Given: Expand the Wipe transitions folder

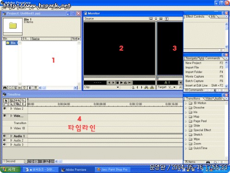Looking at the screenshot, I should click(186, 139).
